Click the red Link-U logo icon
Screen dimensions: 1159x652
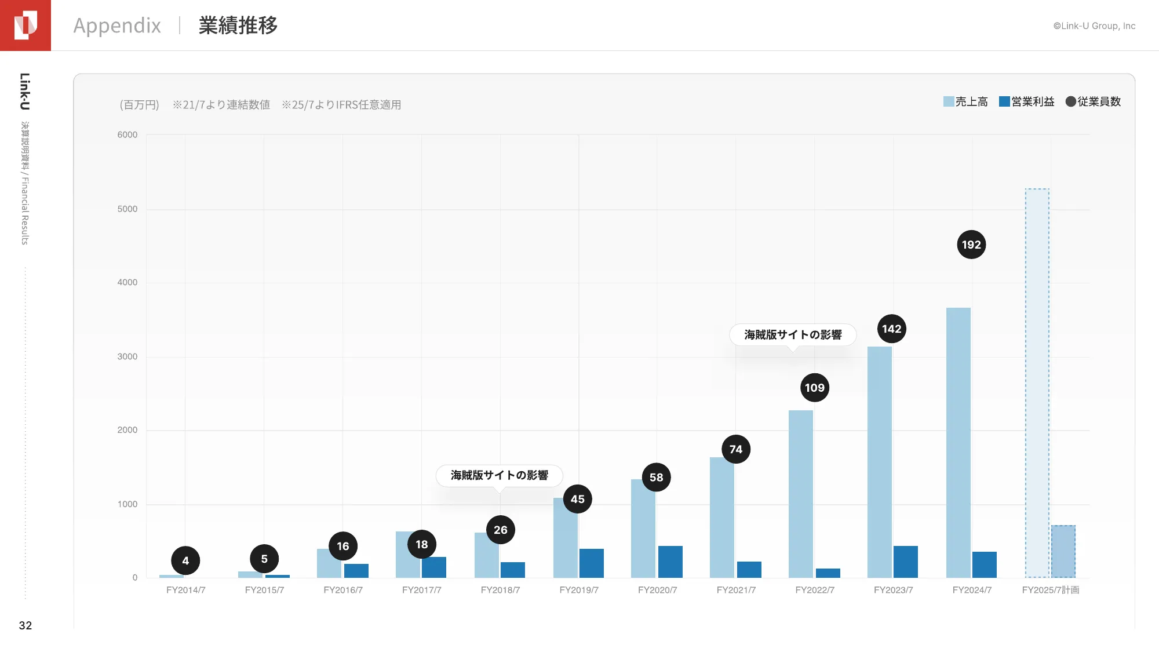coord(25,26)
